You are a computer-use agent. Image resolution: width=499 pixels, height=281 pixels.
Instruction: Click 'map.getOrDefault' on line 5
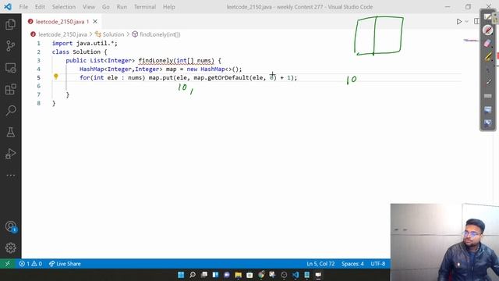pyautogui.click(x=221, y=77)
